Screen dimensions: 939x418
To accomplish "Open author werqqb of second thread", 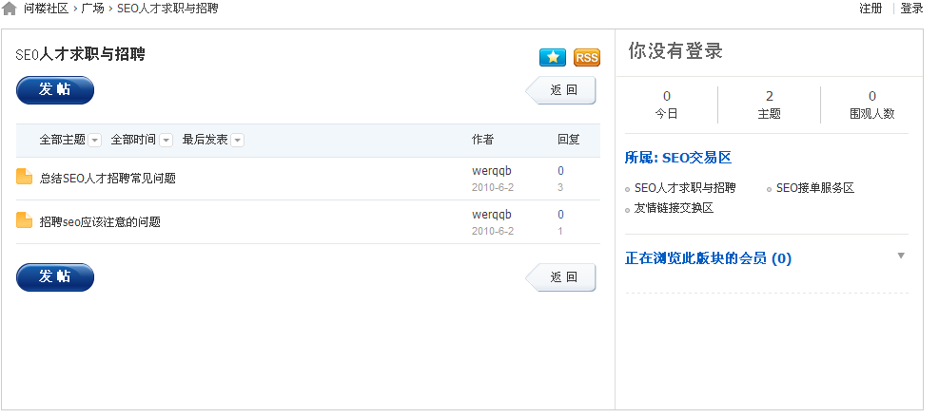I will (x=492, y=215).
